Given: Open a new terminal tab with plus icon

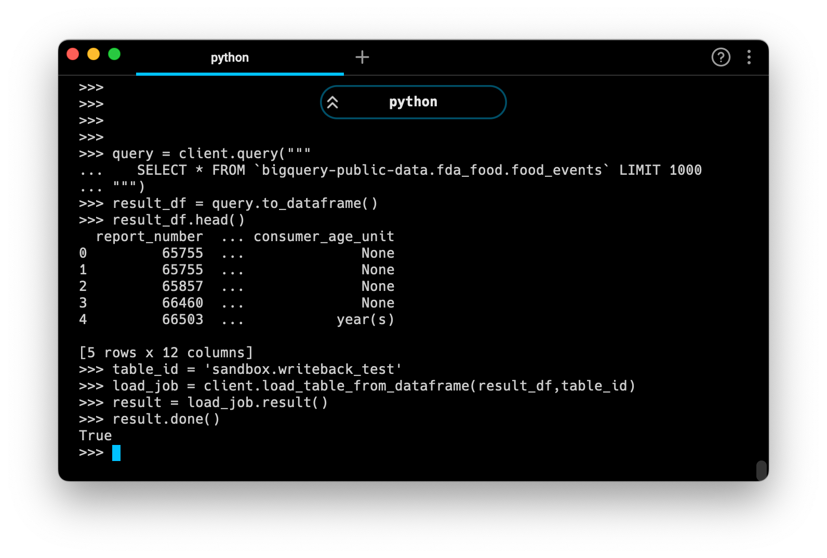Looking at the screenshot, I should tap(362, 57).
